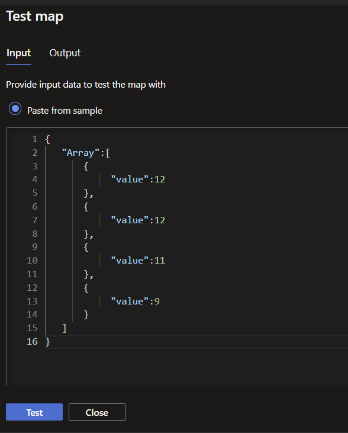Click the "}," text on line 11
Viewport: 348px width, 433px height.
(89, 274)
